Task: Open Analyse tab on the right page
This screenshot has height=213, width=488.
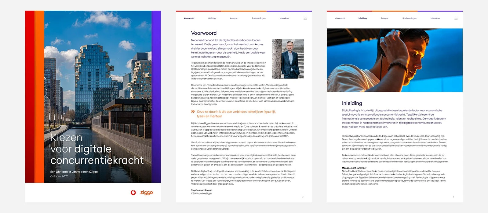Action: (x=384, y=18)
